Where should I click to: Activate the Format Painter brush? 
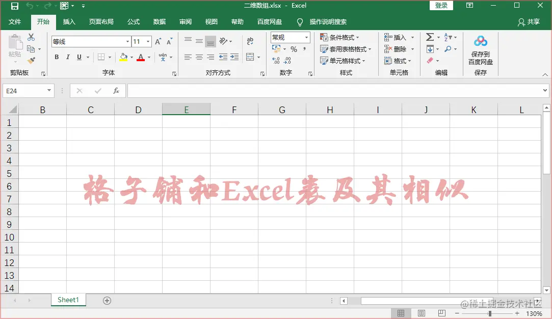(x=31, y=61)
